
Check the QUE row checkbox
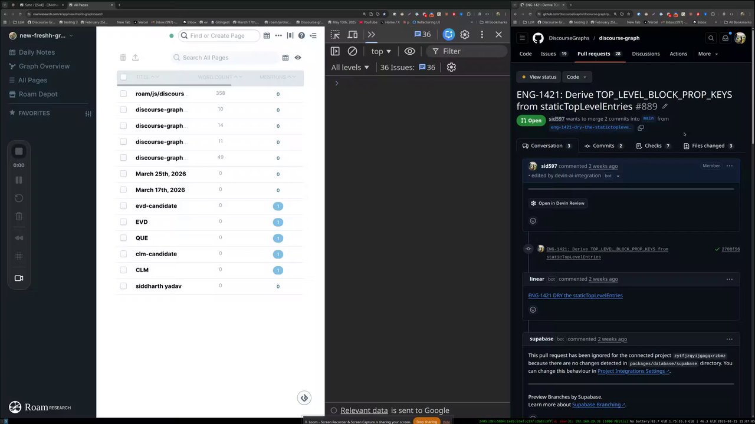(123, 238)
